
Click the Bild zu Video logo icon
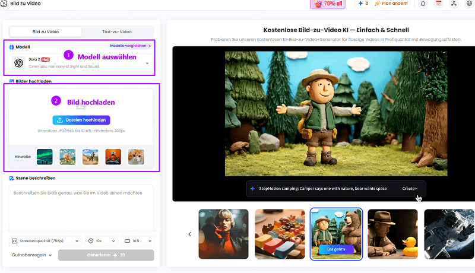(x=4, y=4)
